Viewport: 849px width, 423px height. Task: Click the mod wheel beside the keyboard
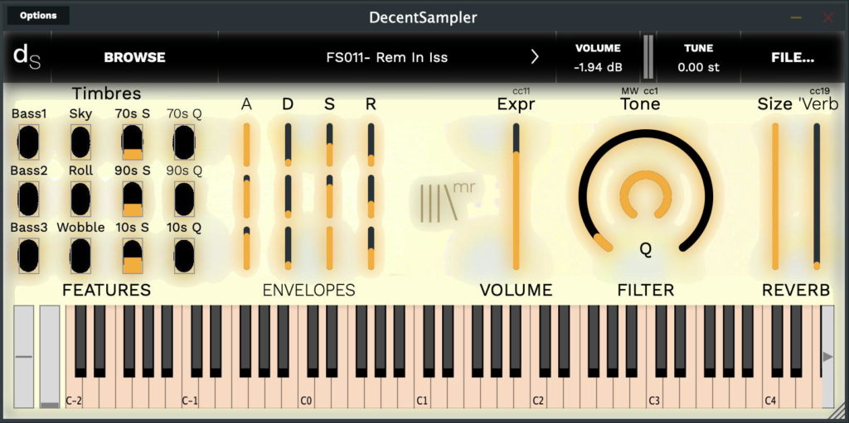(x=50, y=357)
